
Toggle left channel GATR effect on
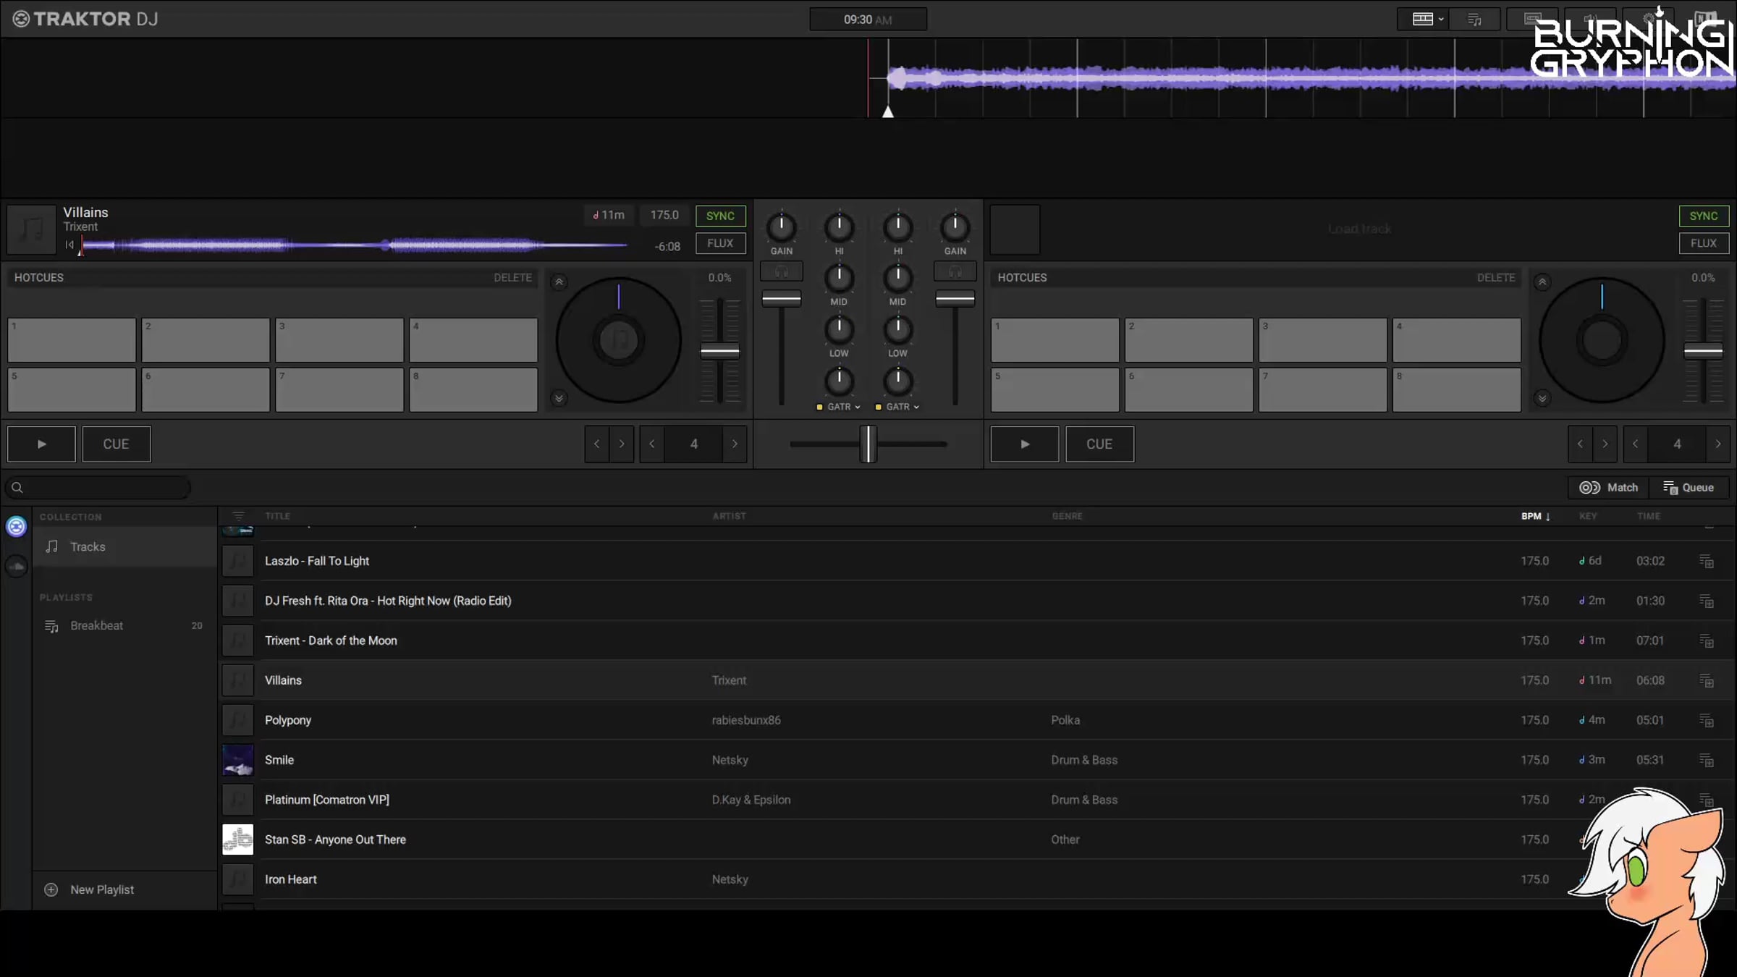pos(819,407)
